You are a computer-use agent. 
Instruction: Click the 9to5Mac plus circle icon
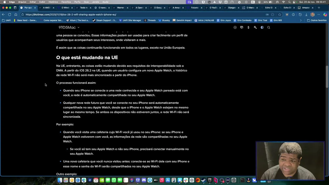(x=235, y=27)
